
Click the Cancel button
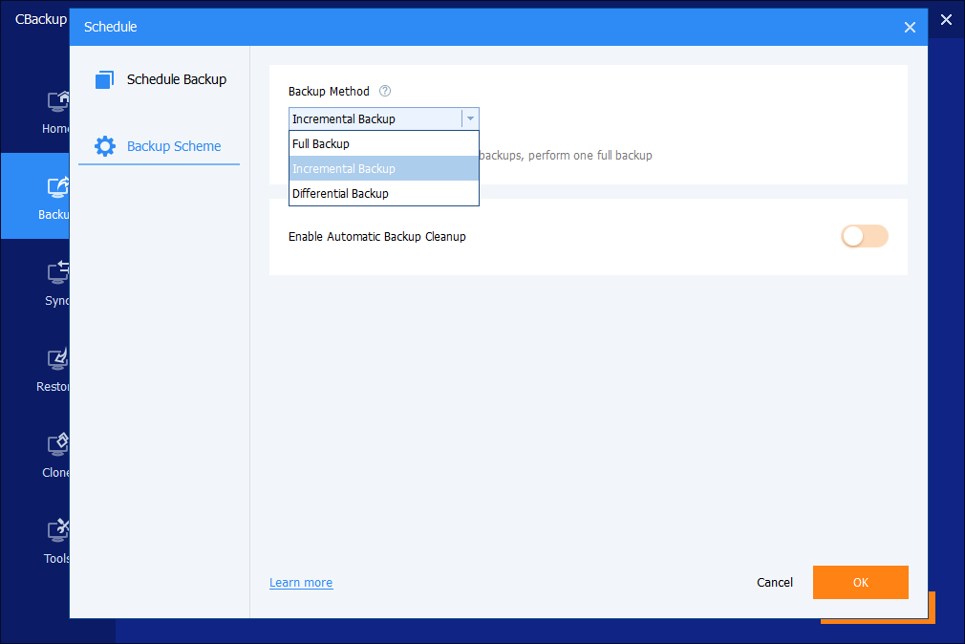pyautogui.click(x=774, y=583)
